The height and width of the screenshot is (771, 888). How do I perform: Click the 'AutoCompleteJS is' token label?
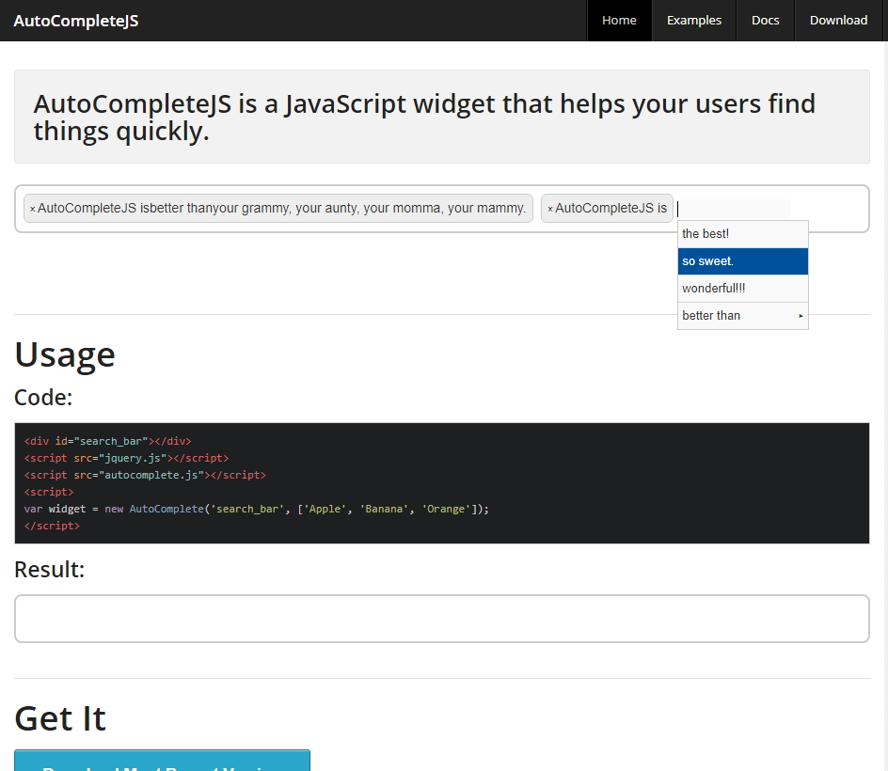pos(610,209)
